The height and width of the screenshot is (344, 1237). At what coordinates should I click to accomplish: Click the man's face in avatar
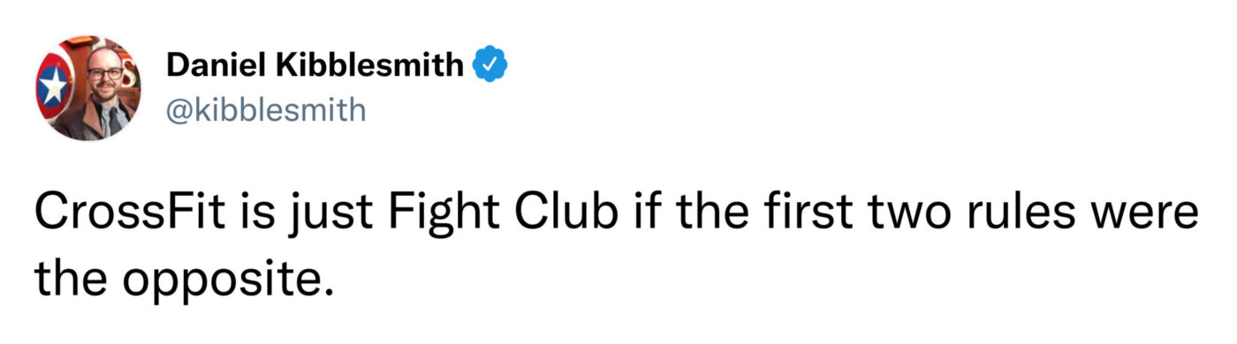coord(104,77)
